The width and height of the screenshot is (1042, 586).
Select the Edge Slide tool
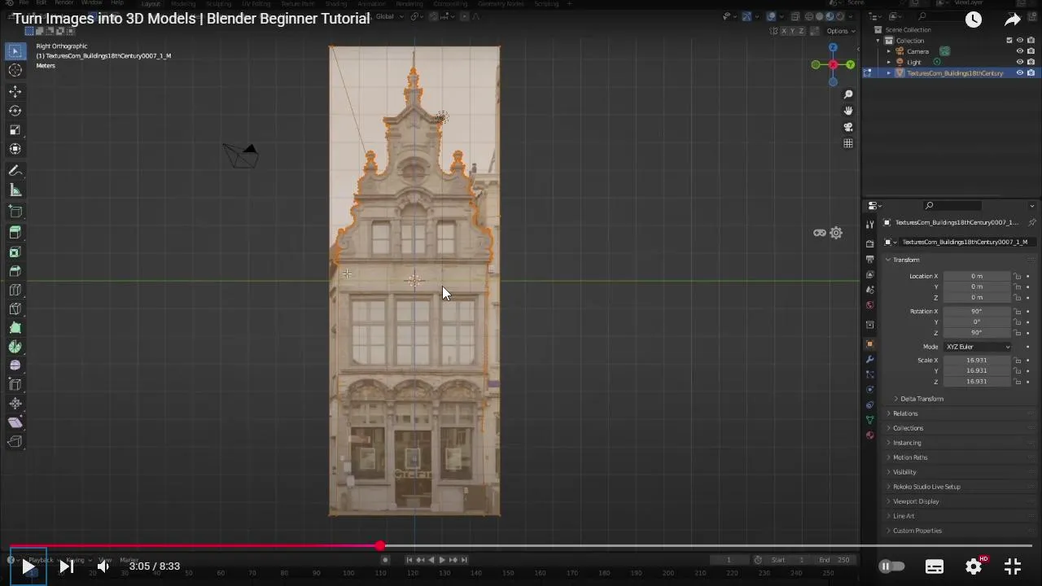coord(15,384)
